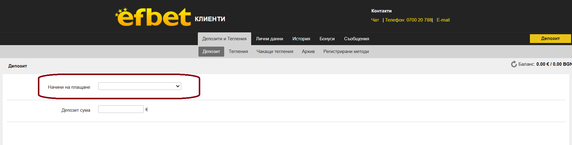Click the КЛИЕНТИ header text
The width and height of the screenshot is (572, 145).
210,19
